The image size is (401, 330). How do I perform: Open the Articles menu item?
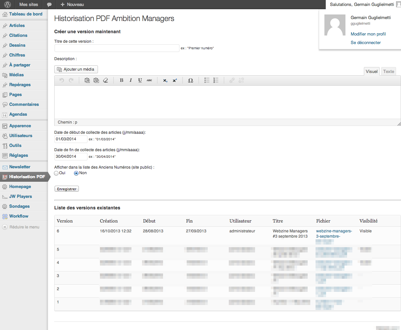click(x=24, y=26)
